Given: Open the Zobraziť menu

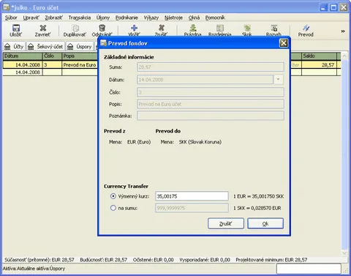Looking at the screenshot, I should tap(53, 18).
